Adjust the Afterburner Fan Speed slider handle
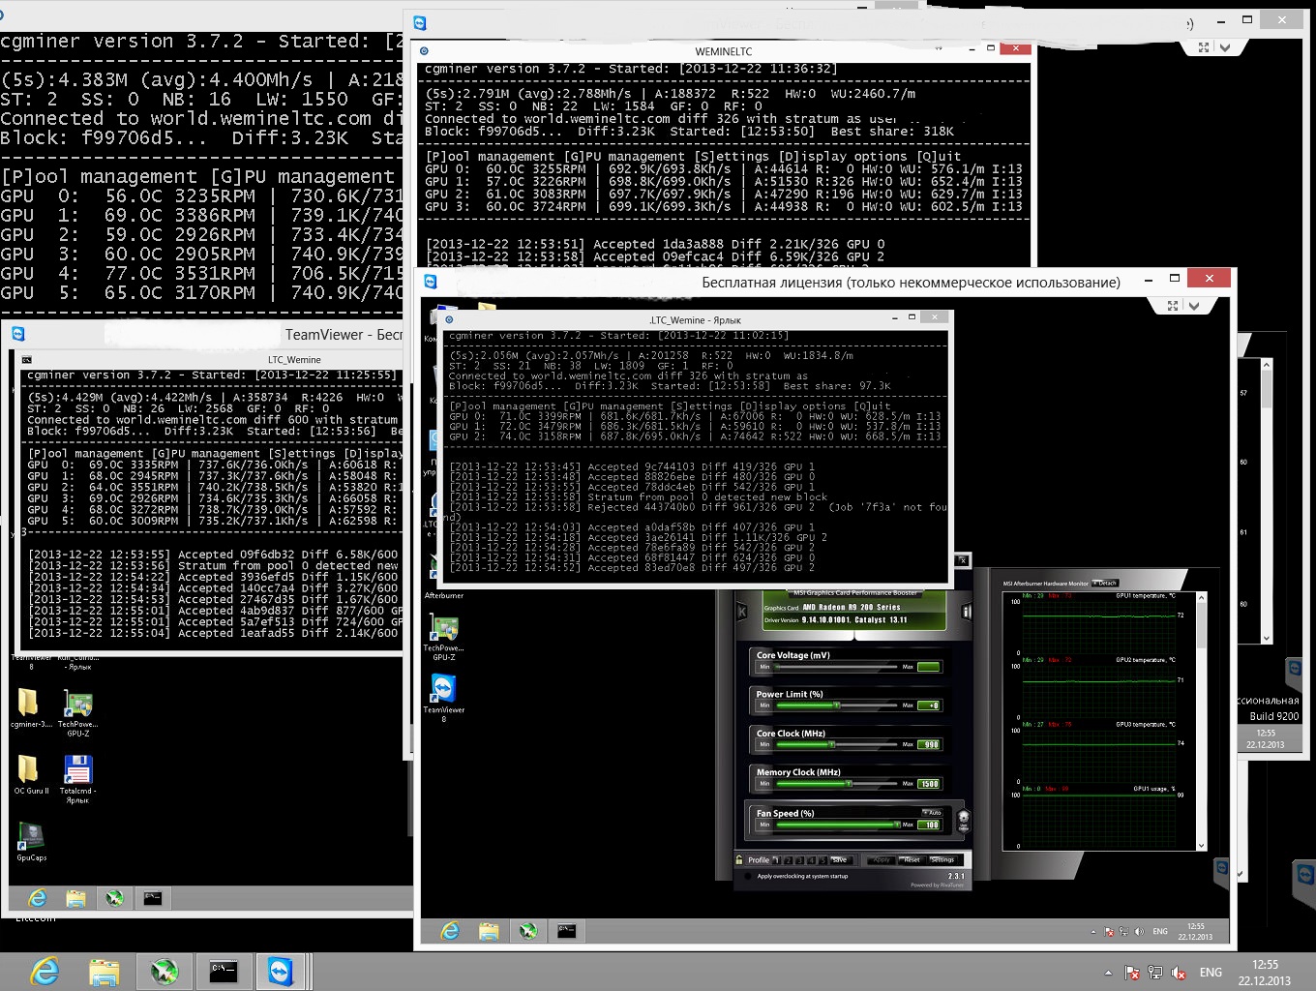Image resolution: width=1316 pixels, height=991 pixels. click(x=897, y=825)
